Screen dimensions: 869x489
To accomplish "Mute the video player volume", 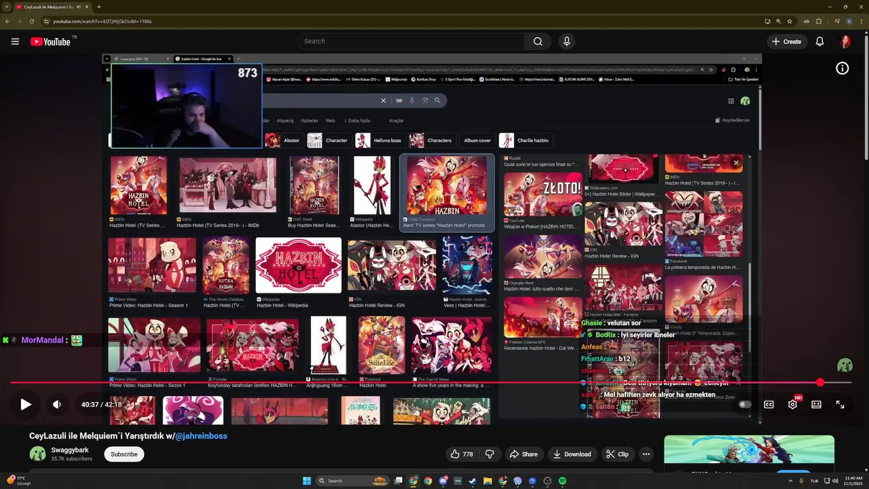I will [57, 404].
